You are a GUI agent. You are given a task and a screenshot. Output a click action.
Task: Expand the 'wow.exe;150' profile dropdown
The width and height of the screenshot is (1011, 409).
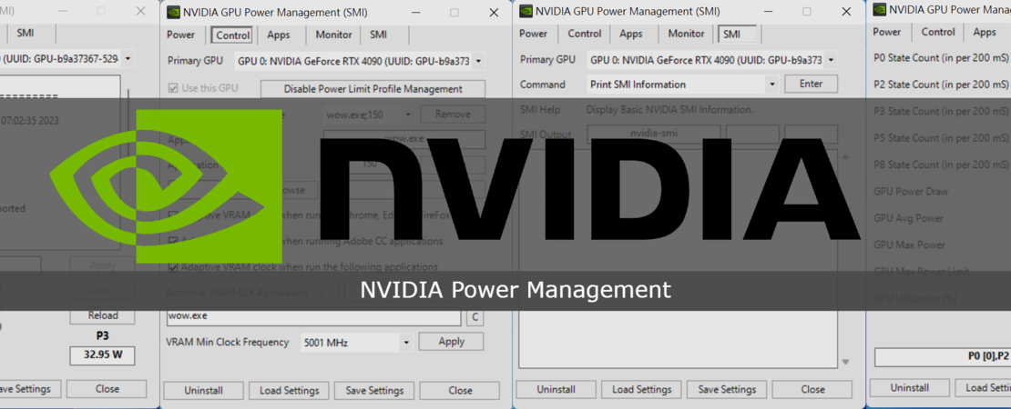[x=407, y=115]
